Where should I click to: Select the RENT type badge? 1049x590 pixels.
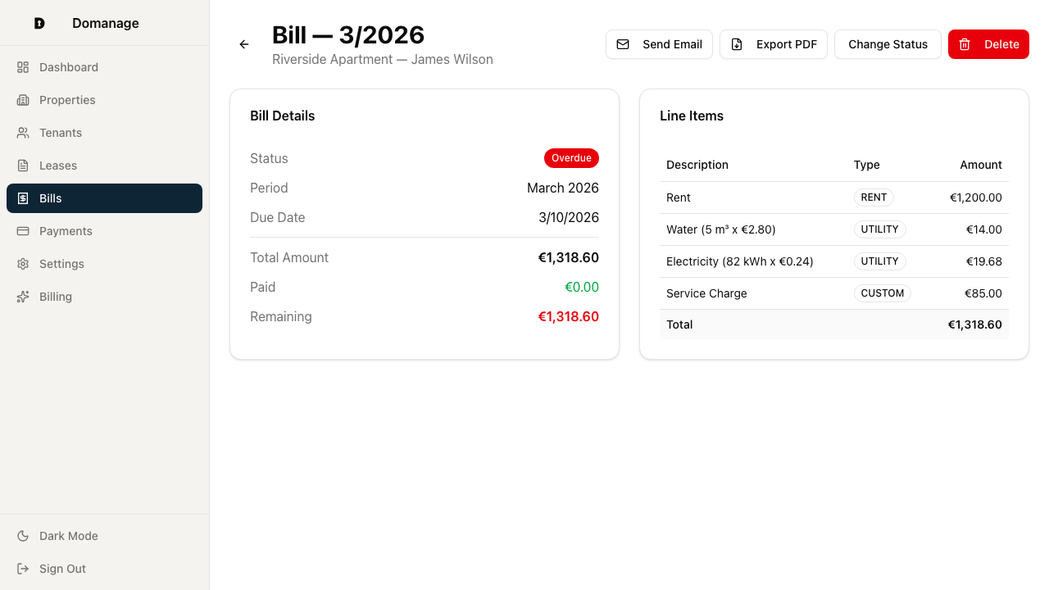pos(874,197)
